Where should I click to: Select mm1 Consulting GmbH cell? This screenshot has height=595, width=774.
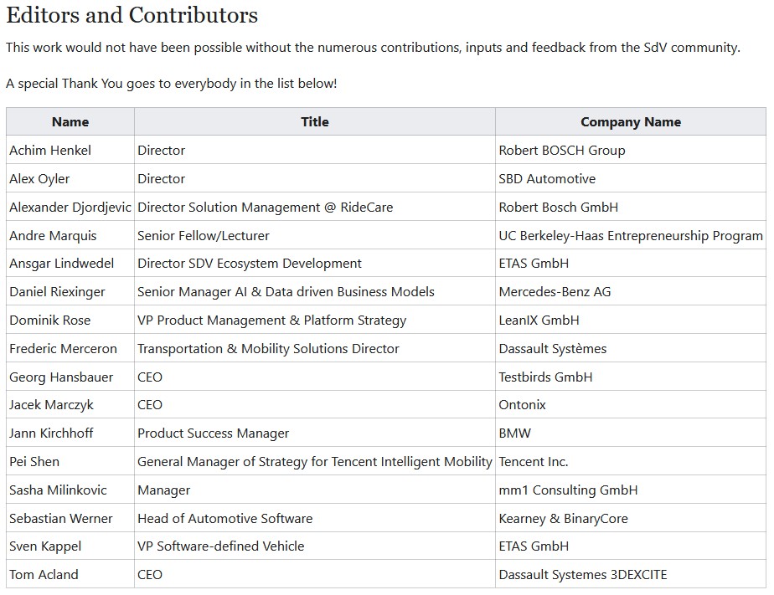(568, 490)
